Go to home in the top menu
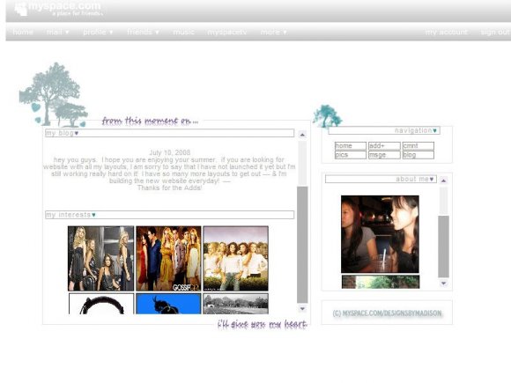511x383 pixels. click(x=23, y=32)
